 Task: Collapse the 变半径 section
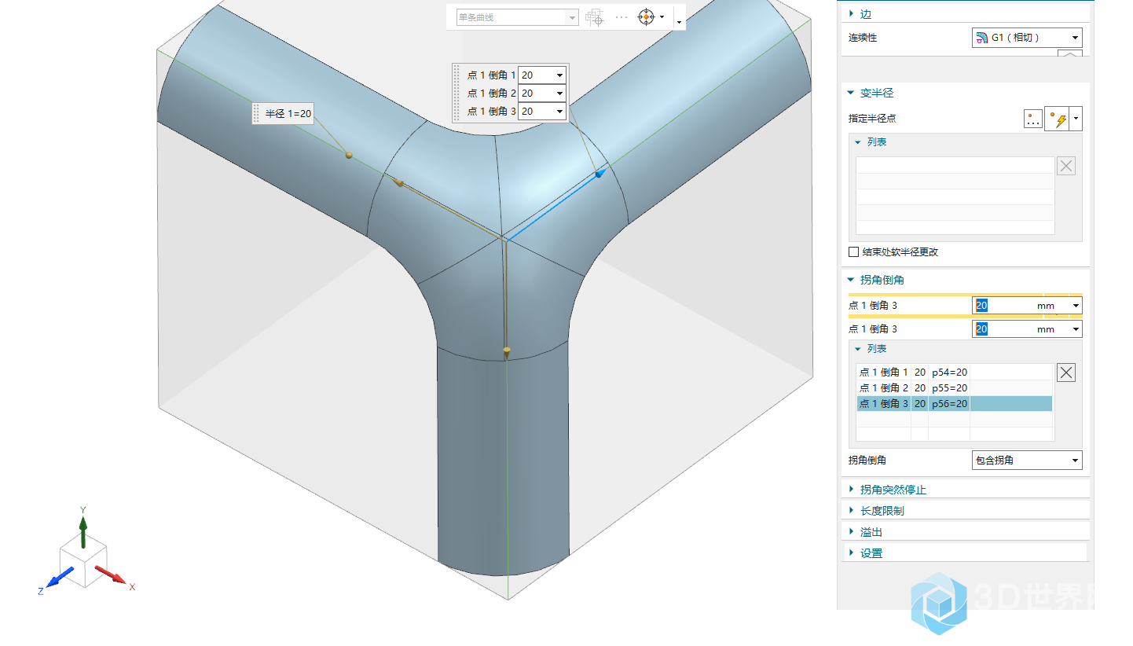pos(852,93)
